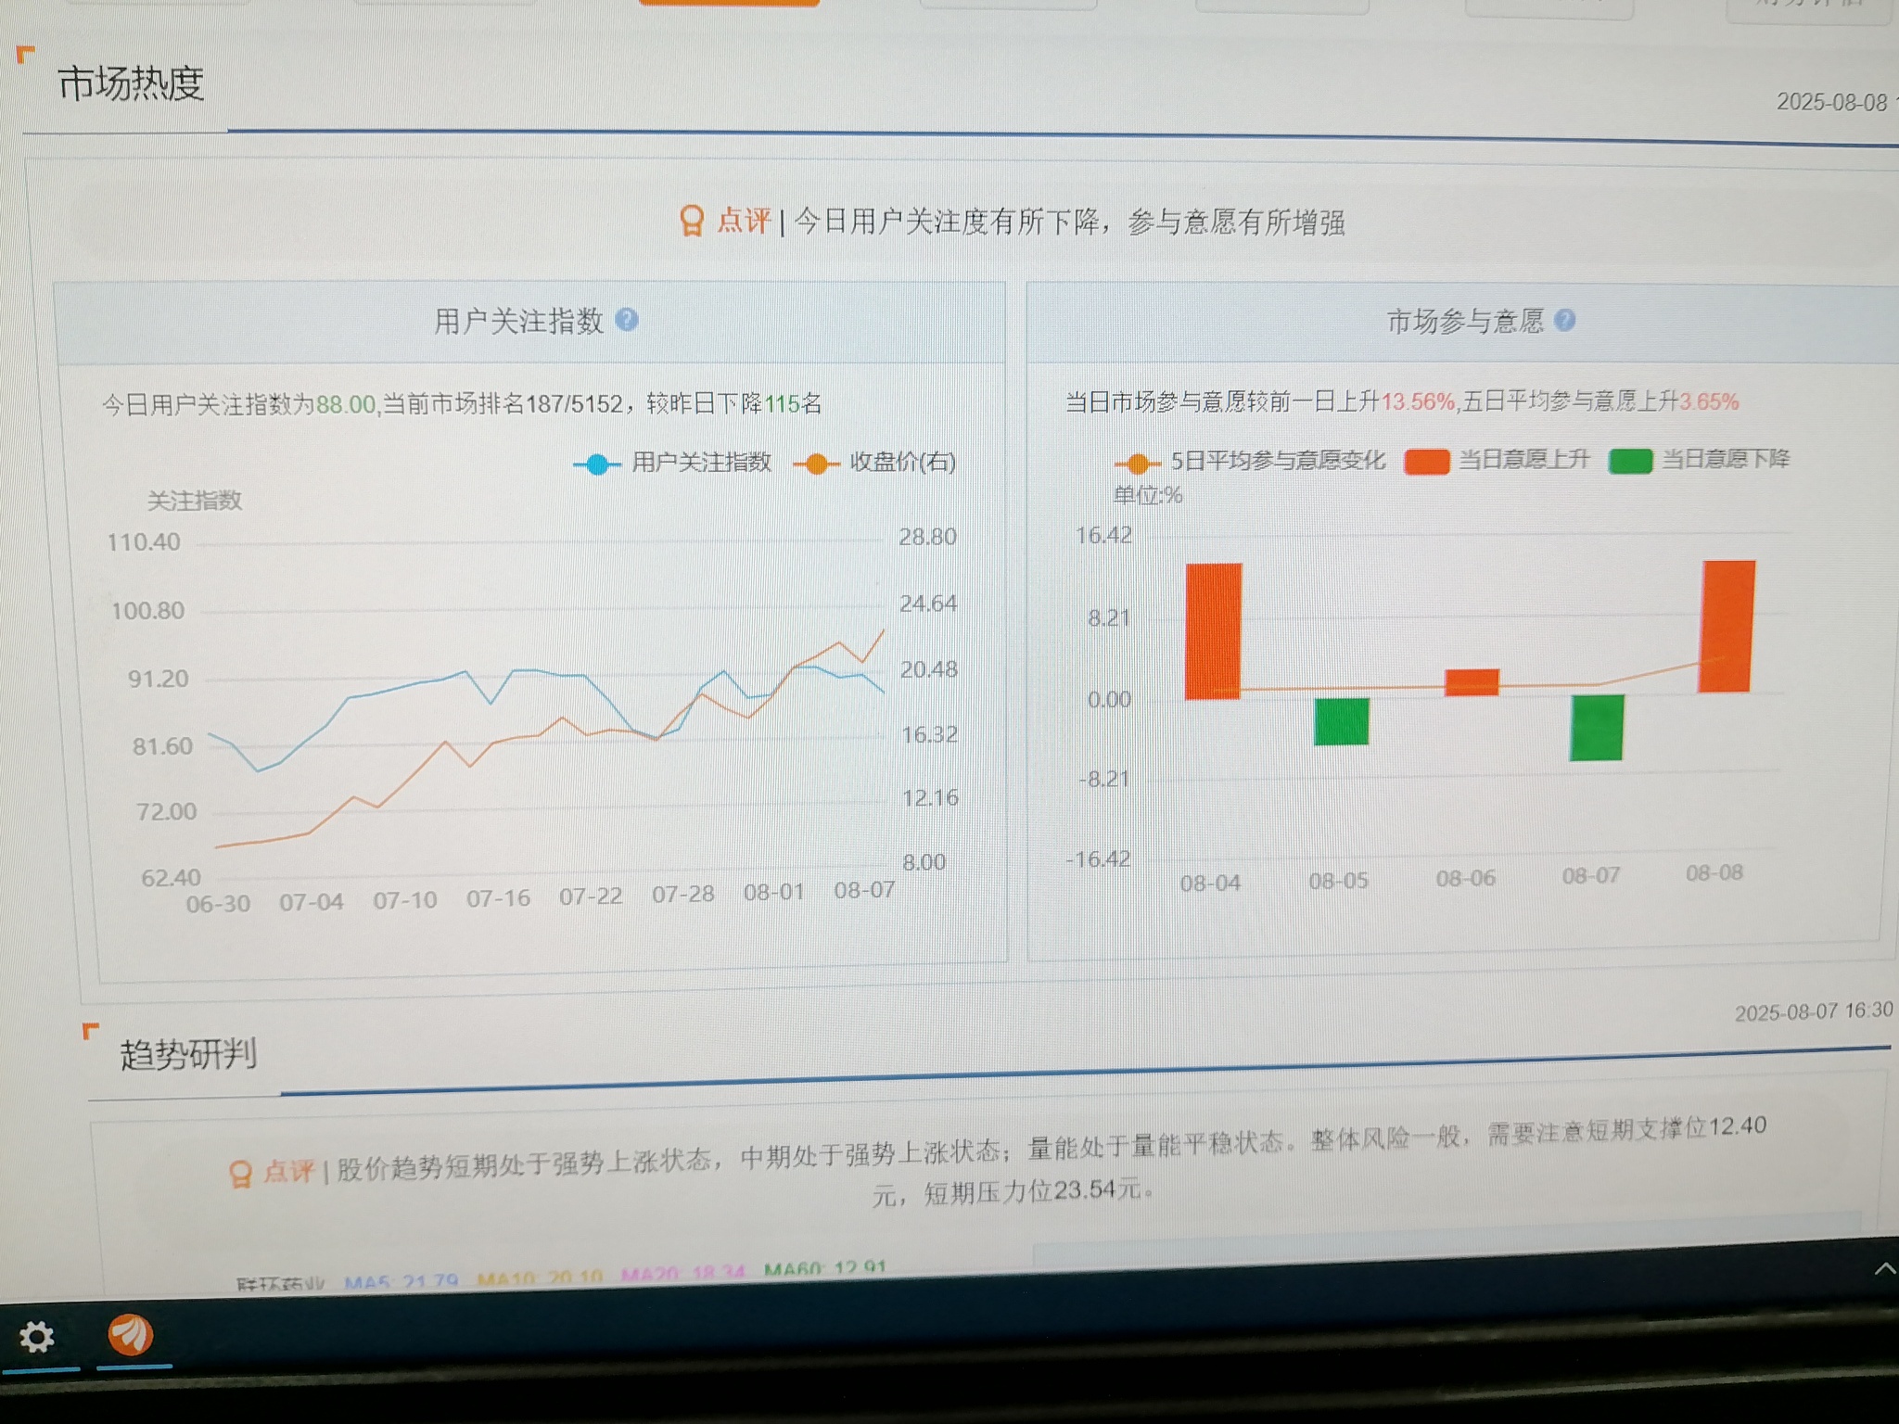Click the 08-06 small orange bar
Viewport: 1899px width, 1424px height.
1472,682
